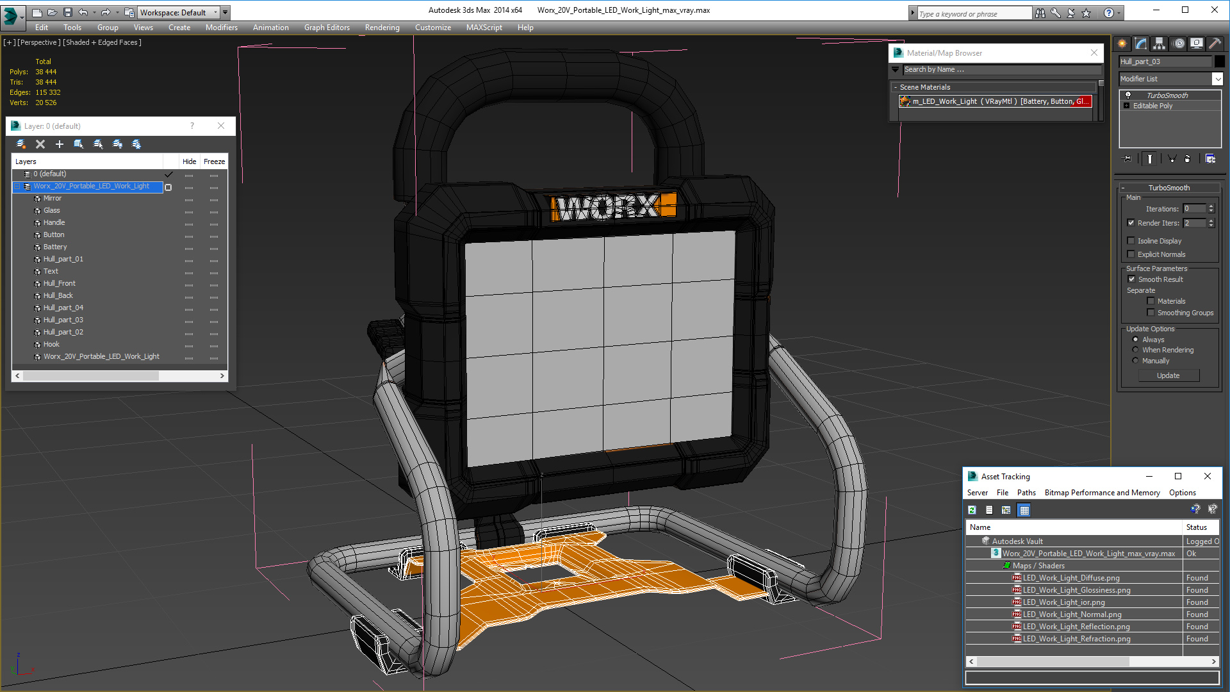Collapse the Worx_20V_Portable_LED_Work_Light layer tree
The image size is (1230, 692).
tap(17, 186)
